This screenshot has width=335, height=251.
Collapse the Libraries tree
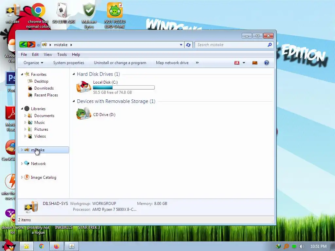[22, 109]
